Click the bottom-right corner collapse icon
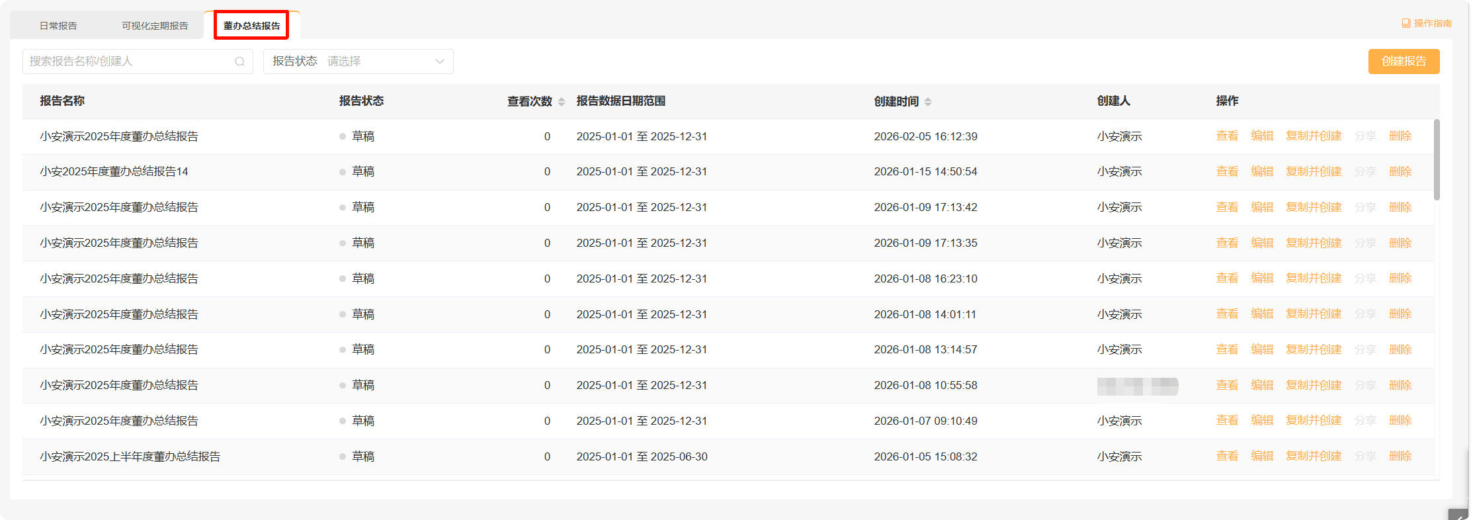Viewport: 1471px width, 520px height. point(1458,515)
